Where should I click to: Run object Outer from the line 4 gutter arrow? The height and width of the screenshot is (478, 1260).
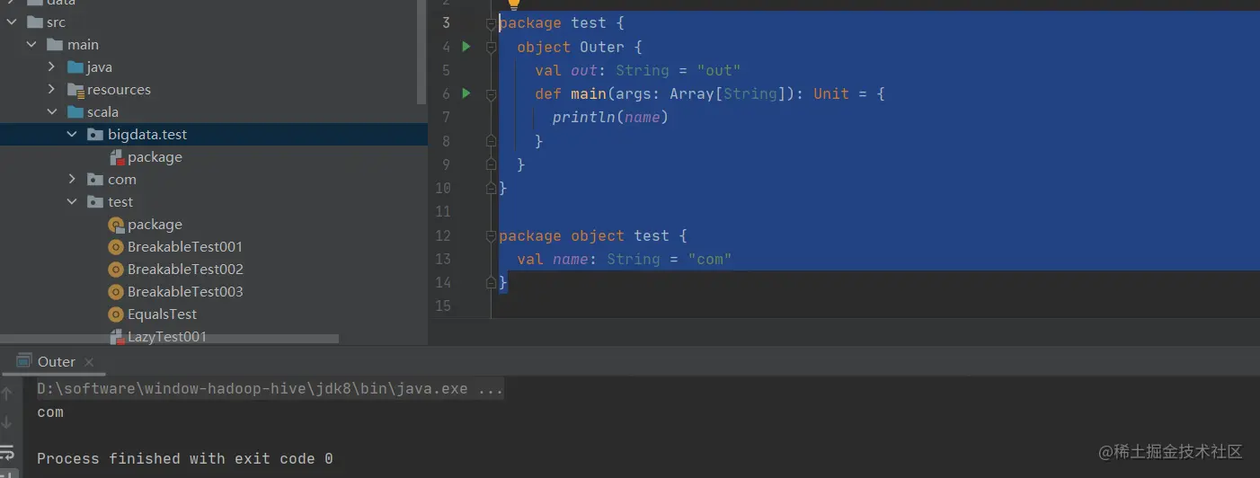coord(466,46)
